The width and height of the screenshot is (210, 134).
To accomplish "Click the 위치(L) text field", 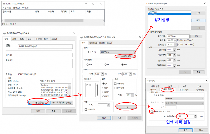I will tap(45, 55).
